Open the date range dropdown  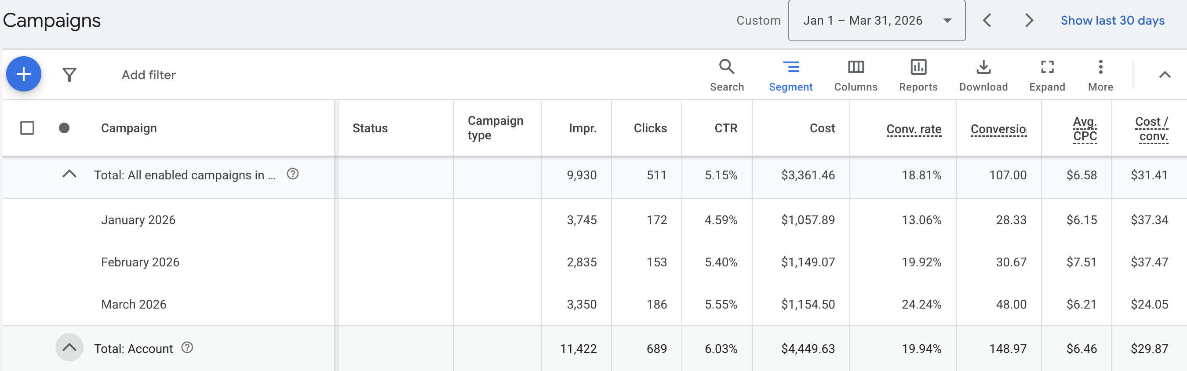point(877,20)
